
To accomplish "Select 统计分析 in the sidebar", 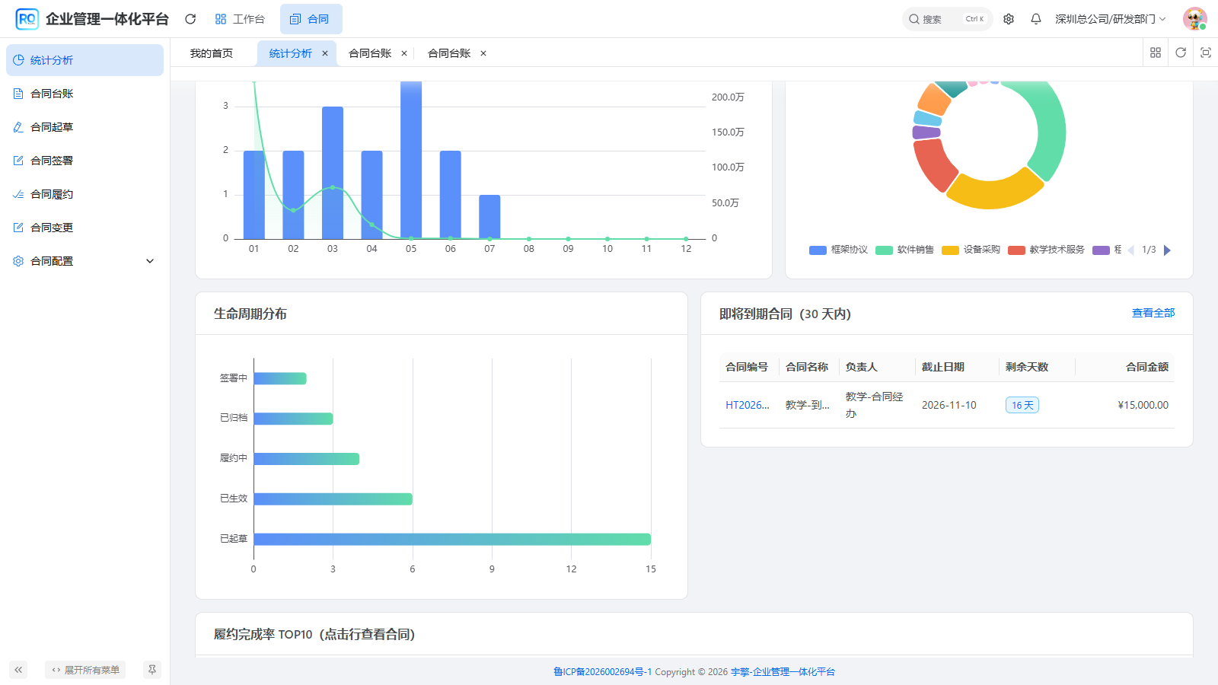I will click(x=84, y=60).
